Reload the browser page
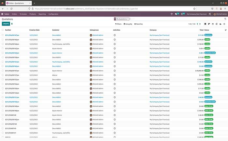 click(11, 9)
